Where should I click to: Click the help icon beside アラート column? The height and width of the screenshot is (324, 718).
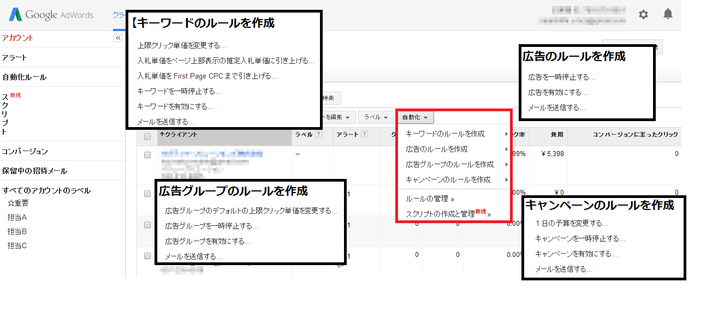tap(364, 135)
